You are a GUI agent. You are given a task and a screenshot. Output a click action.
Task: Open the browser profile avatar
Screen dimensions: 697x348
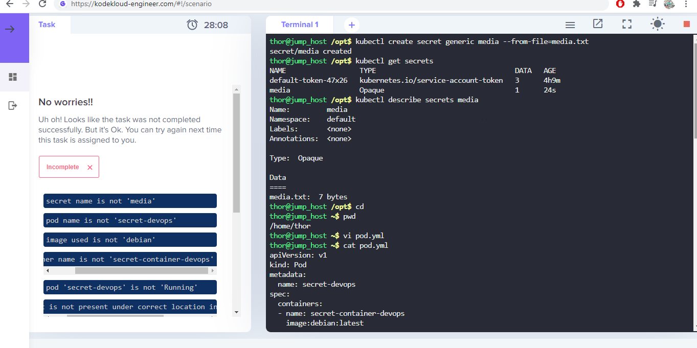[x=669, y=4]
